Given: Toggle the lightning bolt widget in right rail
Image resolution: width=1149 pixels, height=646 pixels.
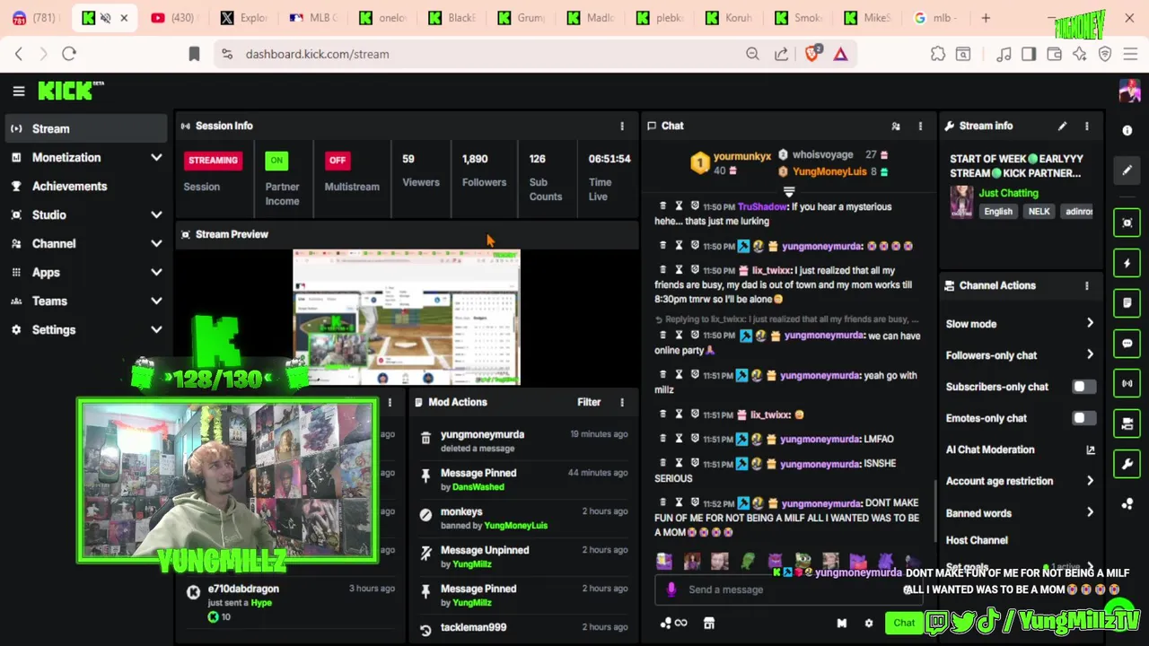Looking at the screenshot, I should tap(1127, 264).
